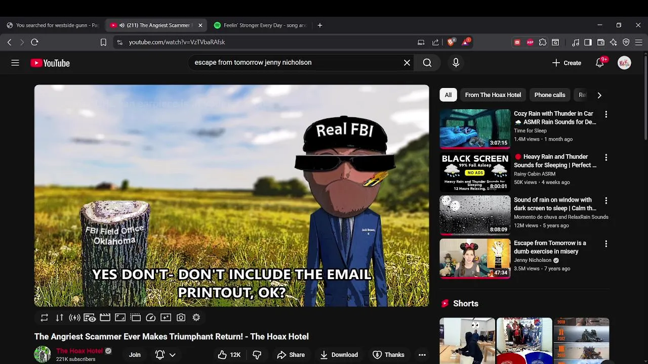Viewport: 648px width, 364px height.
Task: Open a new browser tab
Action: tap(320, 25)
